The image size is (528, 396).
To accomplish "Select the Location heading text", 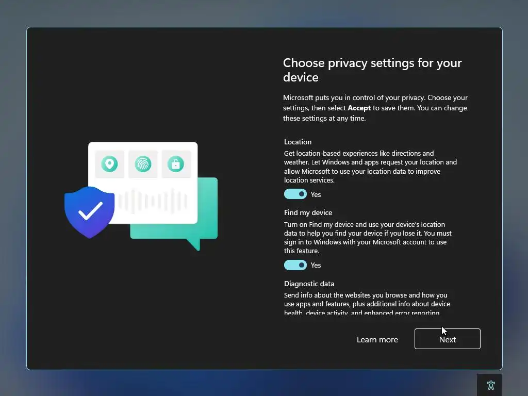I will click(x=298, y=142).
